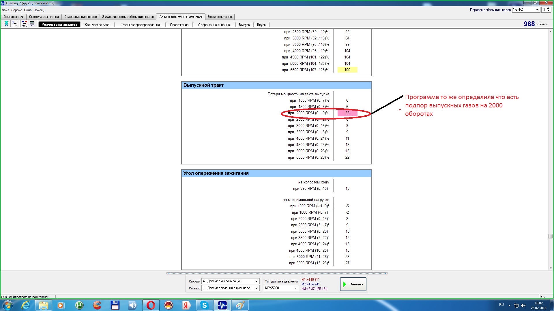Image resolution: width=554 pixels, height=311 pixels.
Task: Switch to the Электропитание tab
Action: pyautogui.click(x=220, y=17)
